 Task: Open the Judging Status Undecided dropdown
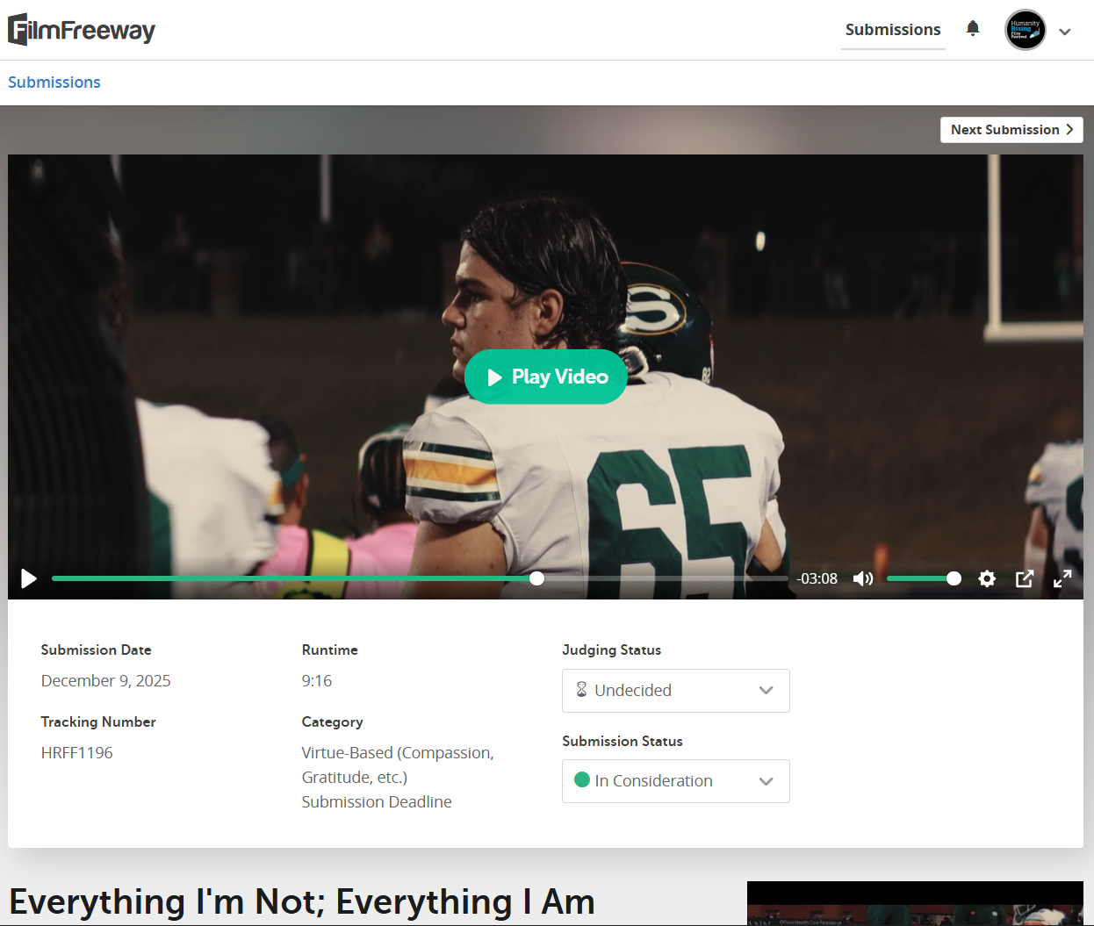[x=676, y=691]
